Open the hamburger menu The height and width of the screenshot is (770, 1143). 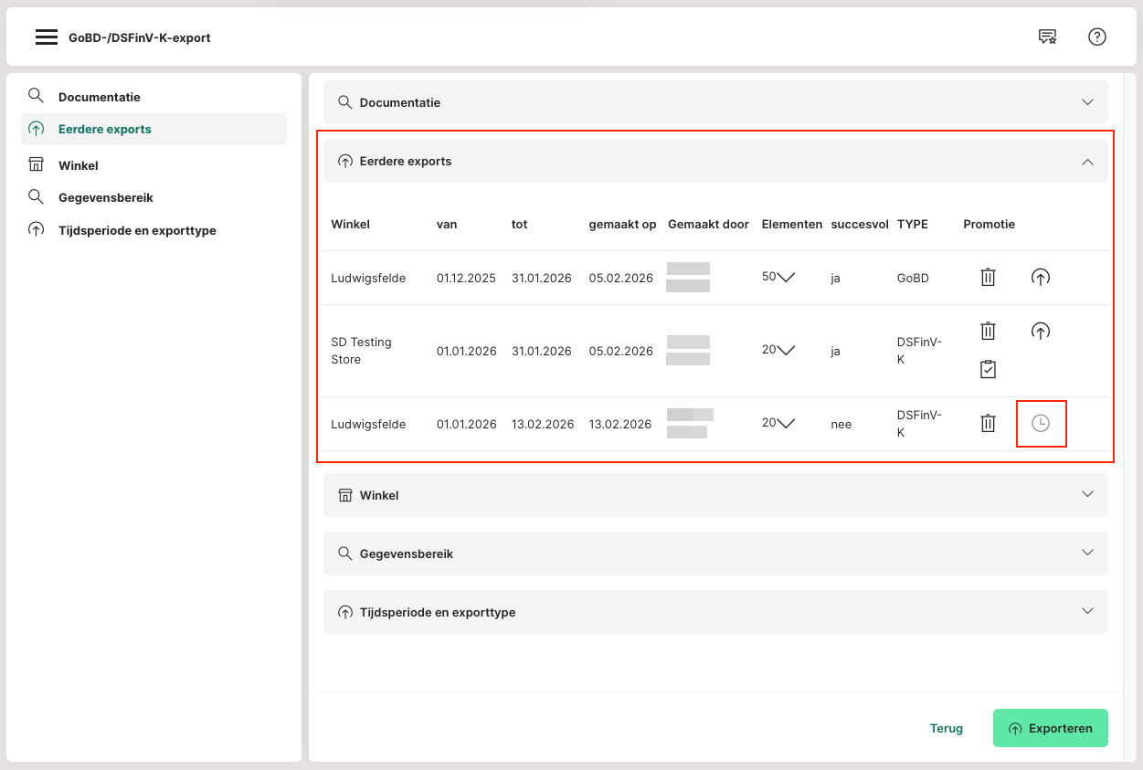pyautogui.click(x=47, y=37)
